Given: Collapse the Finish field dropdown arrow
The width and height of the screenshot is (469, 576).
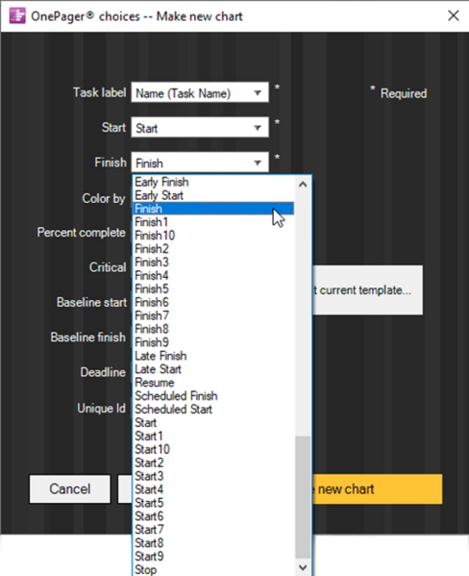Looking at the screenshot, I should click(x=258, y=163).
